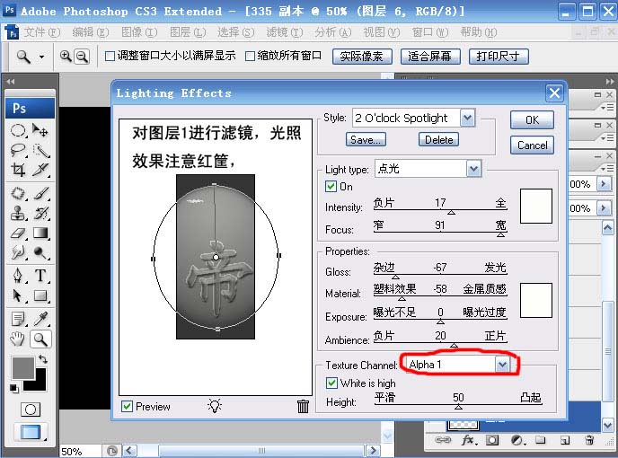Select the Pen tool

point(18,276)
